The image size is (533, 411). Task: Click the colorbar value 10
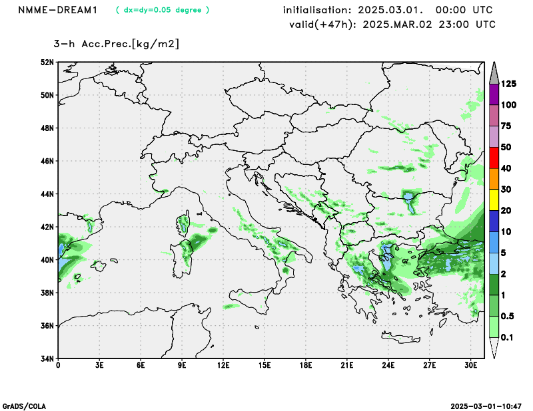point(506,232)
